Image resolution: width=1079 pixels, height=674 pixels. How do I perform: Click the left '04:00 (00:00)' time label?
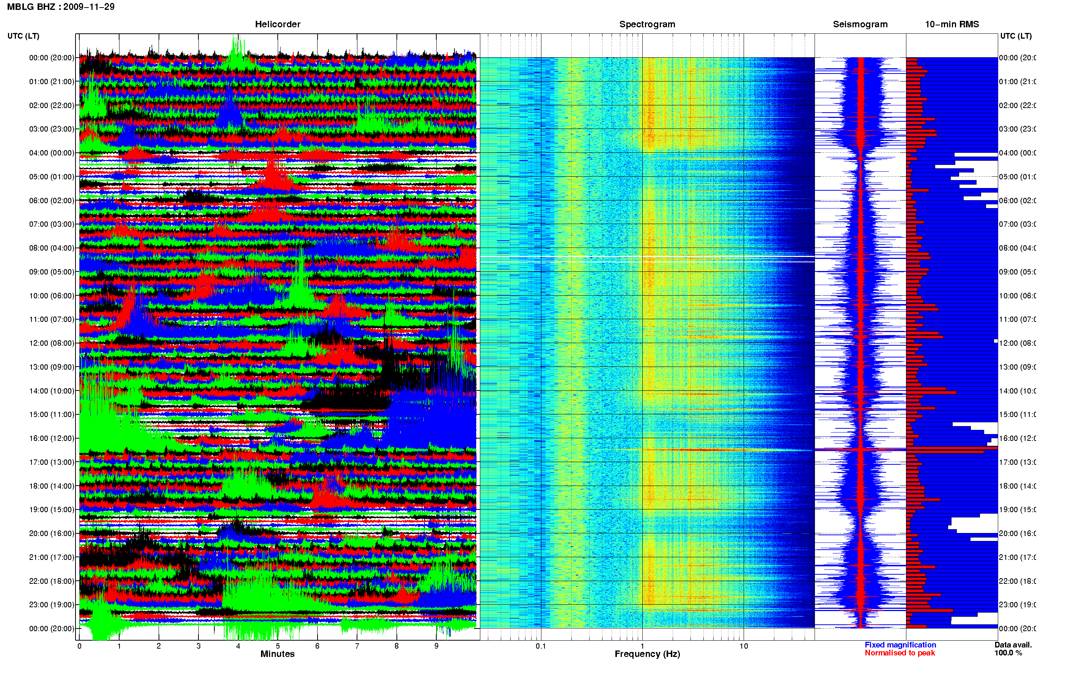tap(52, 153)
